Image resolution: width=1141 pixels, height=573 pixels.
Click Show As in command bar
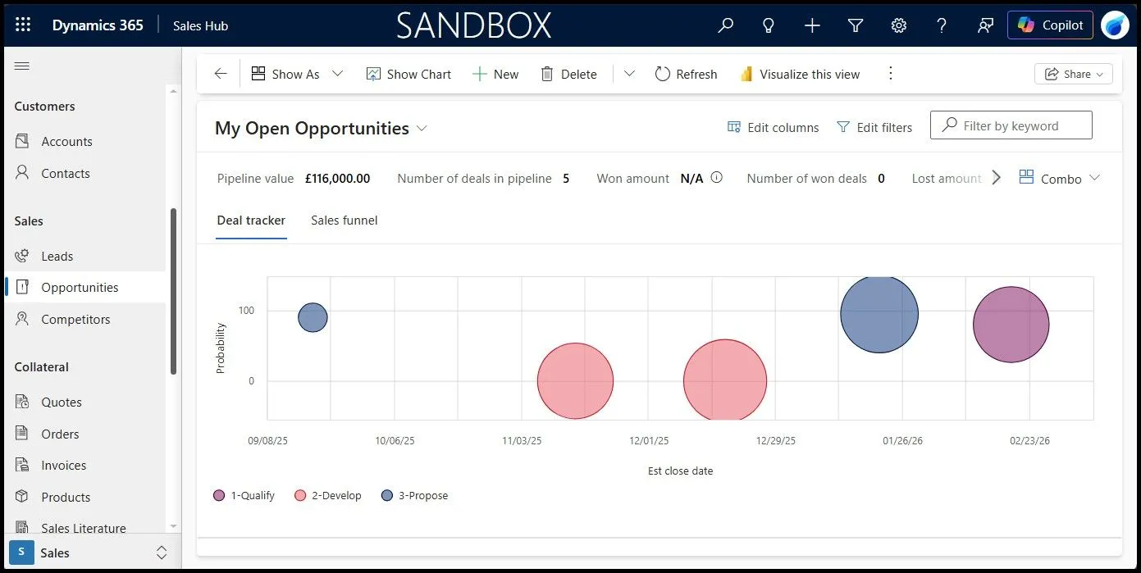pos(285,74)
